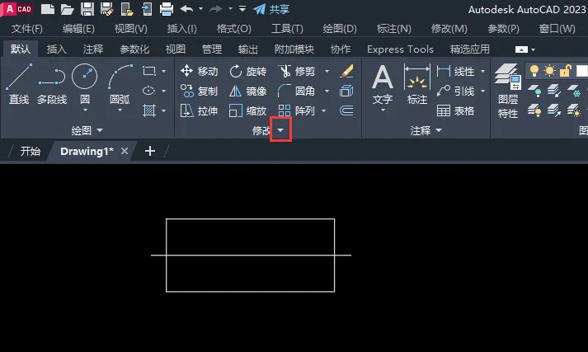This screenshot has height=352, width=588.
Task: Open Layer Properties (图层特性)
Action: pyautogui.click(x=508, y=91)
